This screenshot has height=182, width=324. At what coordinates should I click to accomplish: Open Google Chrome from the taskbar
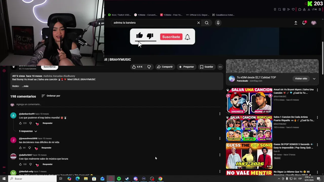(160, 179)
